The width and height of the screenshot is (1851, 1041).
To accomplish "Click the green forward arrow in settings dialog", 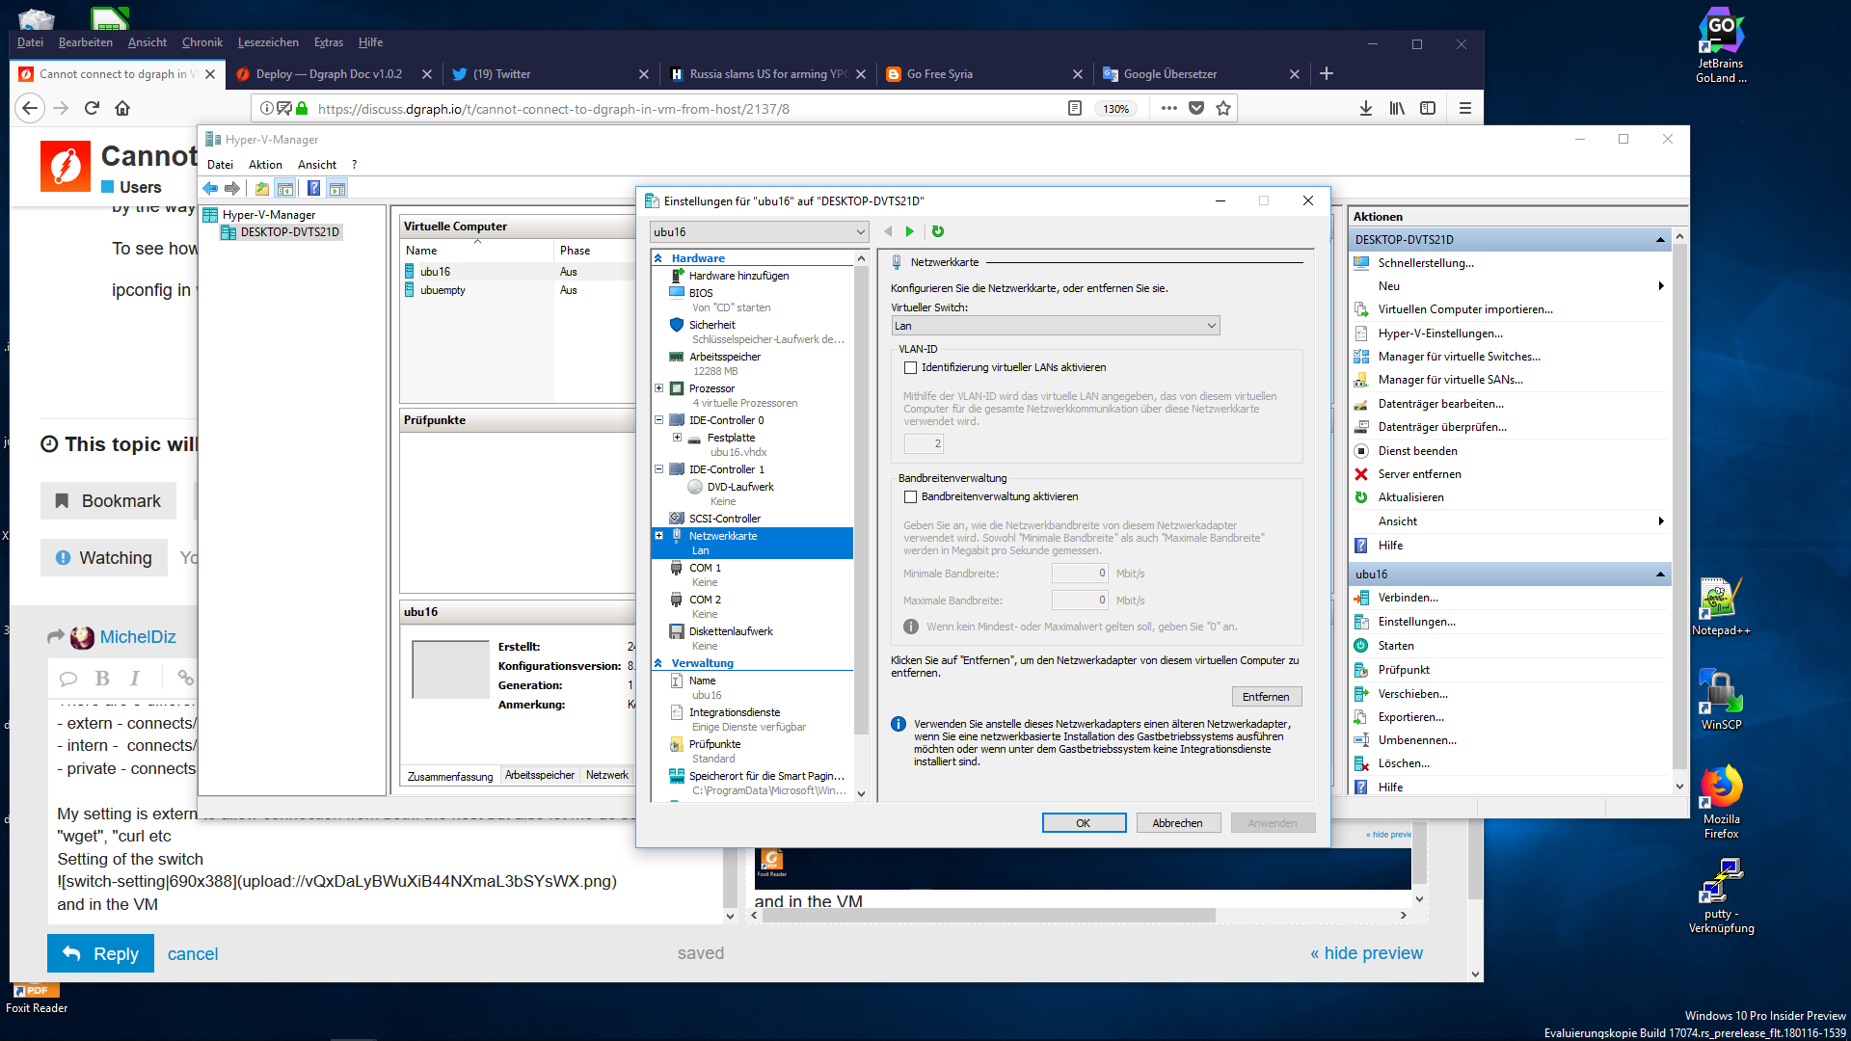I will click(909, 231).
